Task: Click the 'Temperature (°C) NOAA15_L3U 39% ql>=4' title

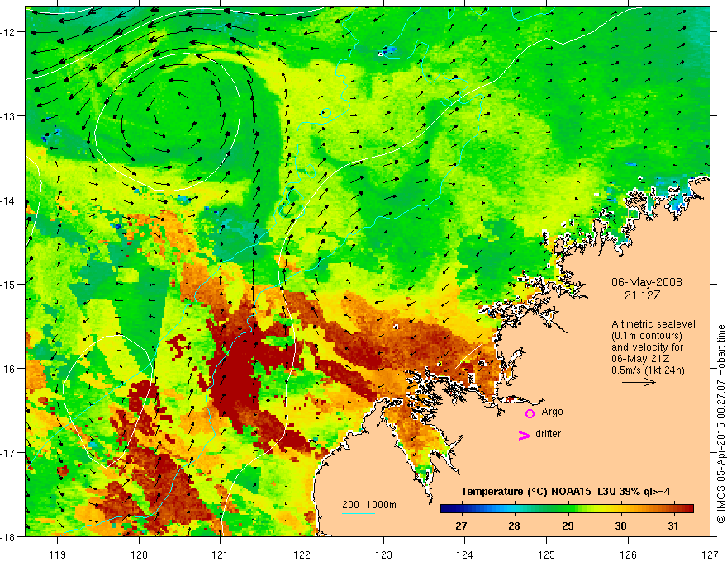Action: [565, 492]
